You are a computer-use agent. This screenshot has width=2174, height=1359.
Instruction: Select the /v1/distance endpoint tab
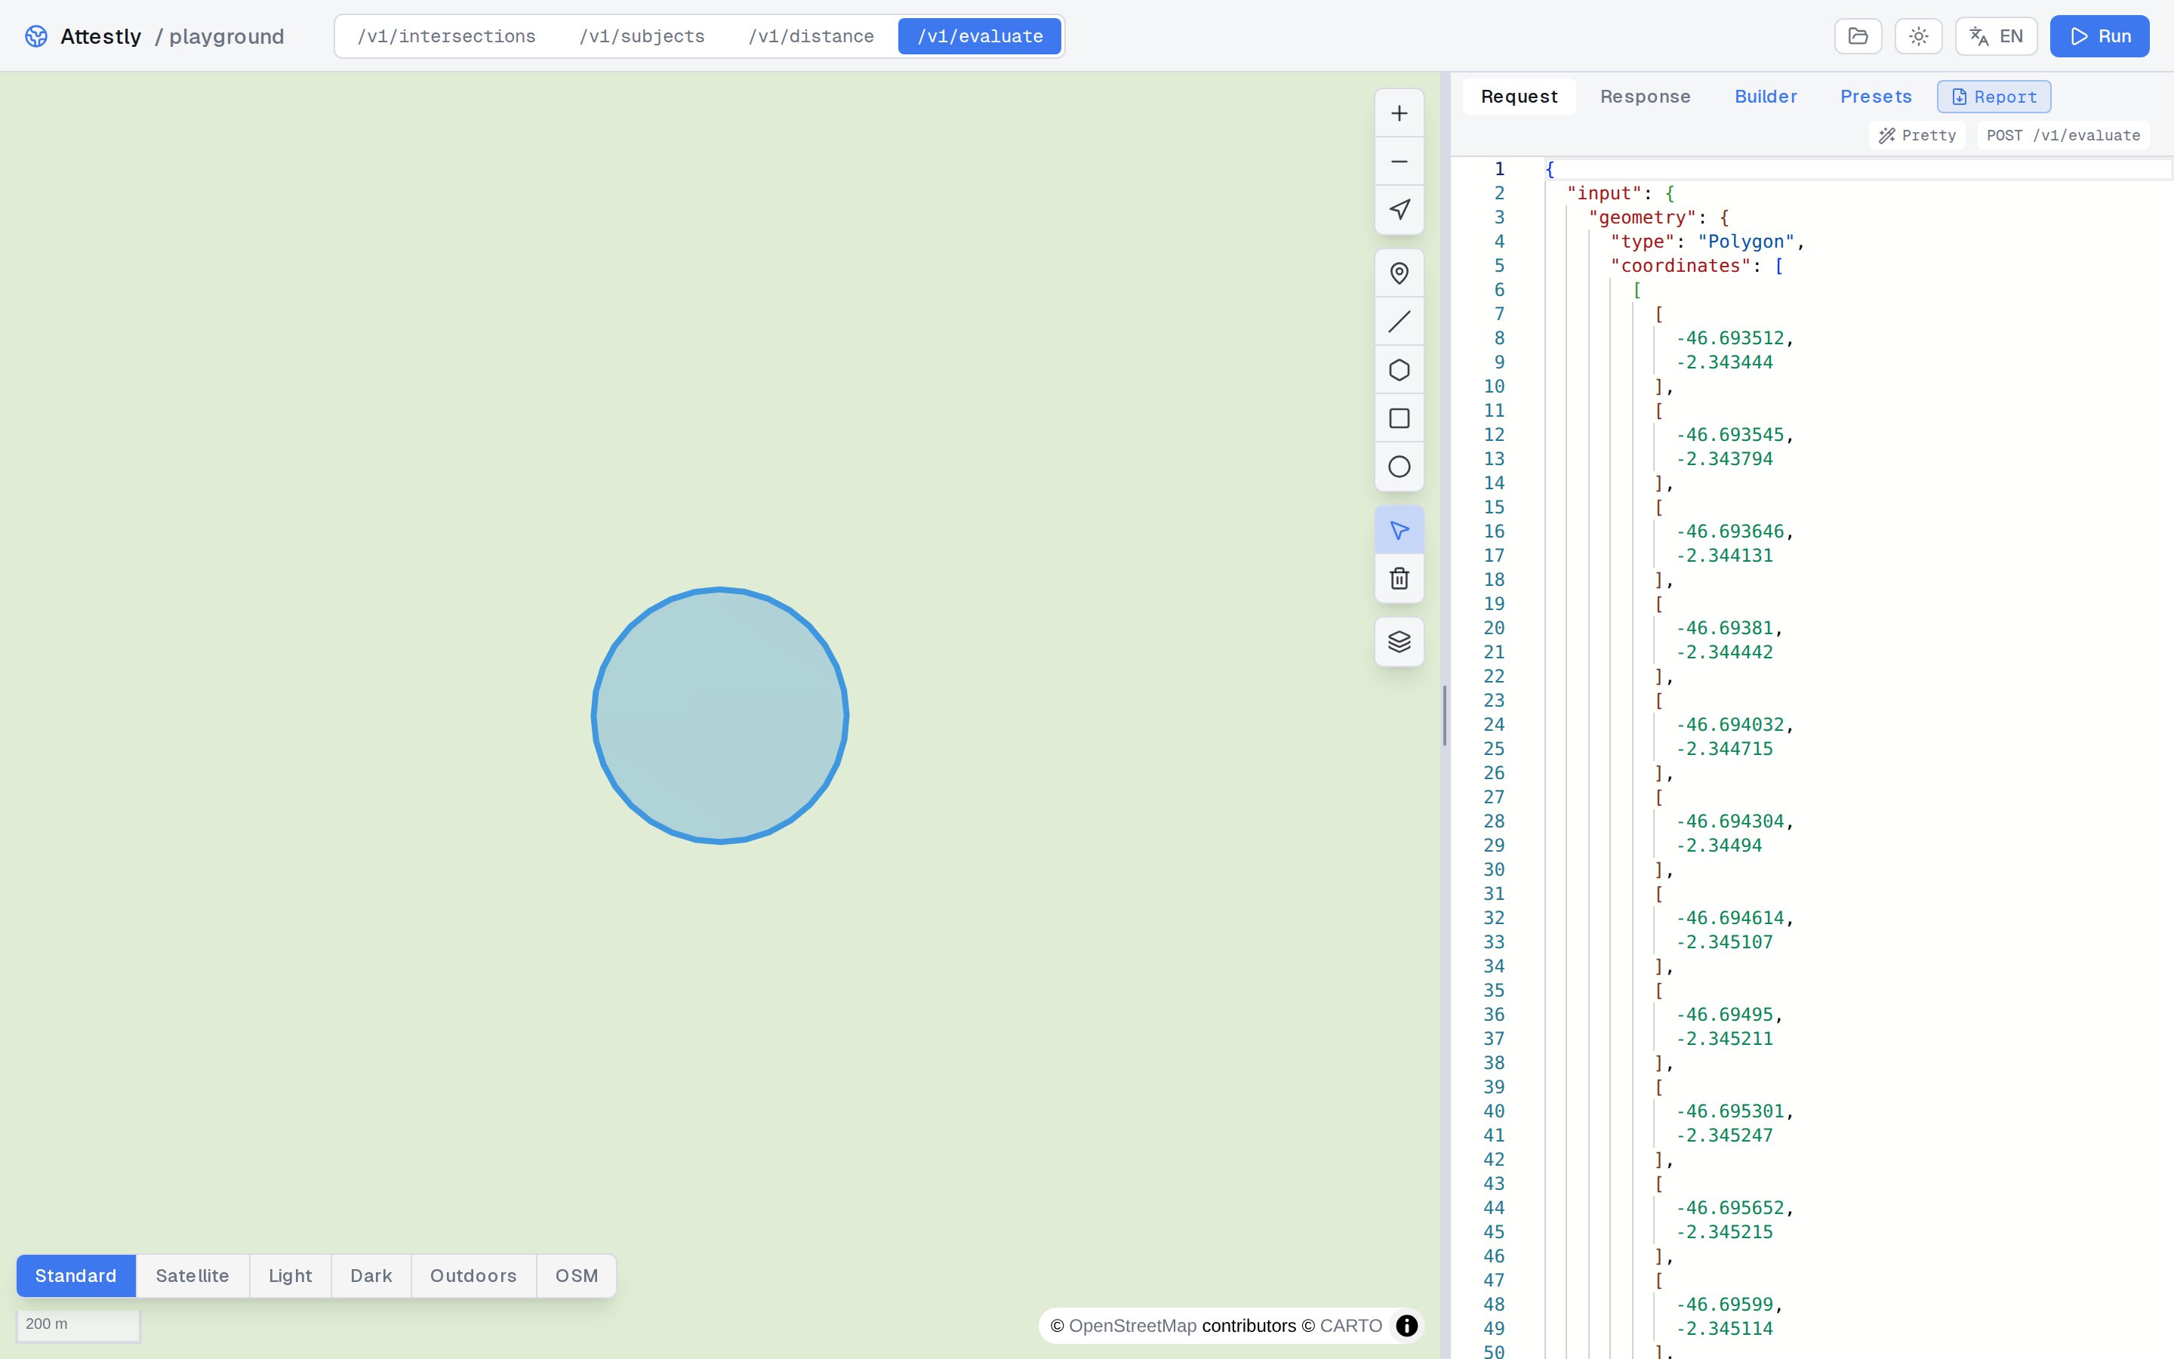click(810, 36)
